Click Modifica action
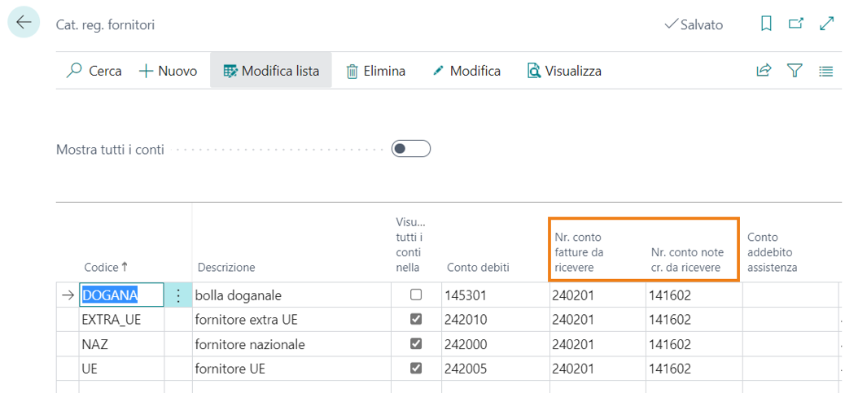Screen dimensions: 845x393 click(466, 71)
